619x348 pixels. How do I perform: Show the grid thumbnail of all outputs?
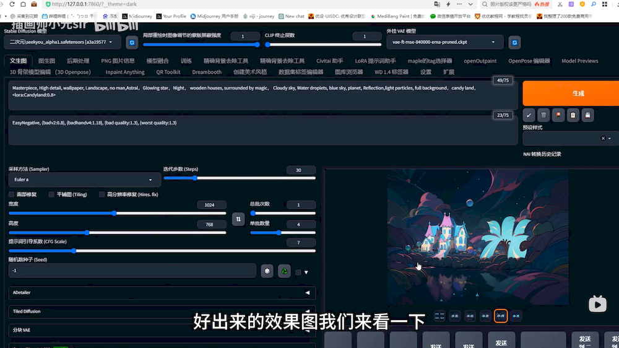tap(439, 316)
